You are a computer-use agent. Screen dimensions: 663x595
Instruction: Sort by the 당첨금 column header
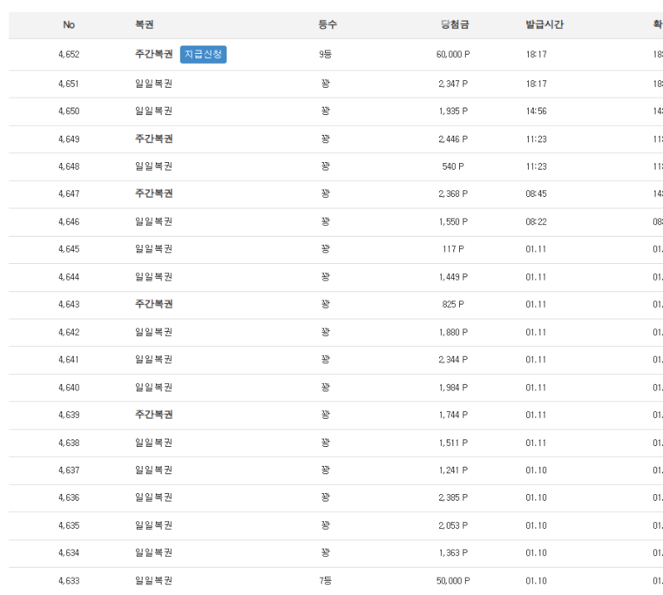(454, 25)
